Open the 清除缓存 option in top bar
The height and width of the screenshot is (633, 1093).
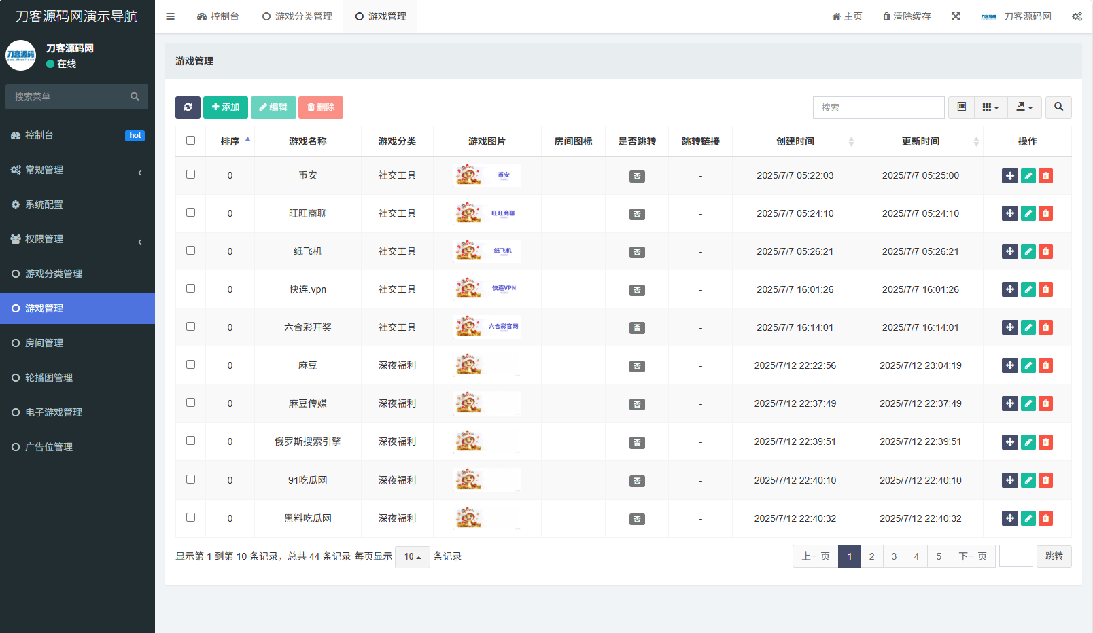click(906, 16)
